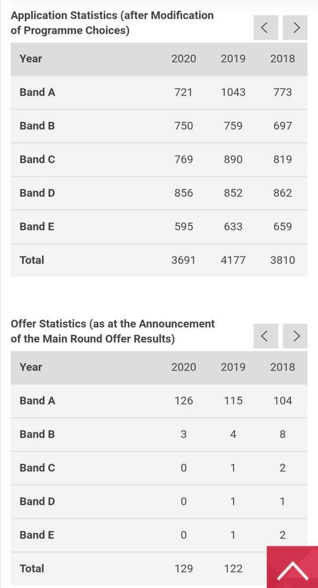Click next arrow in Application Statistics

295,27
